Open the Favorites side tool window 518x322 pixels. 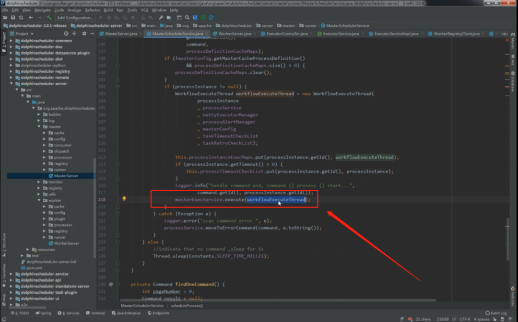click(x=4, y=275)
